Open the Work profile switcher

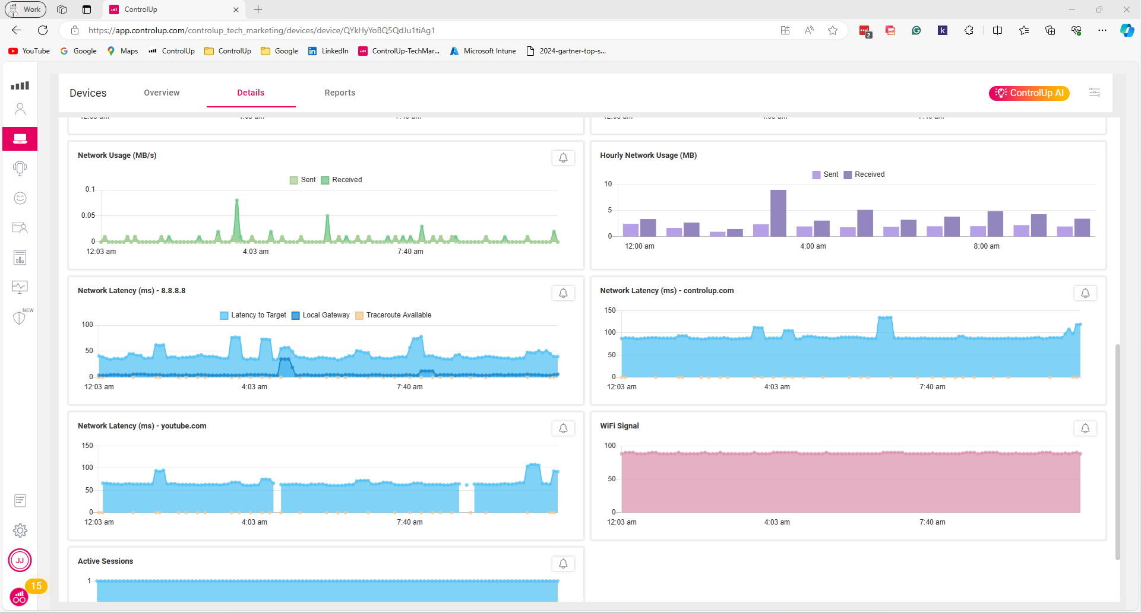tap(26, 9)
